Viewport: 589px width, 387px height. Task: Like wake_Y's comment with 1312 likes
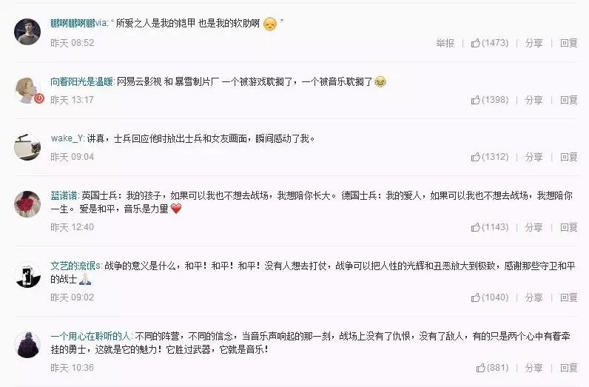click(489, 157)
